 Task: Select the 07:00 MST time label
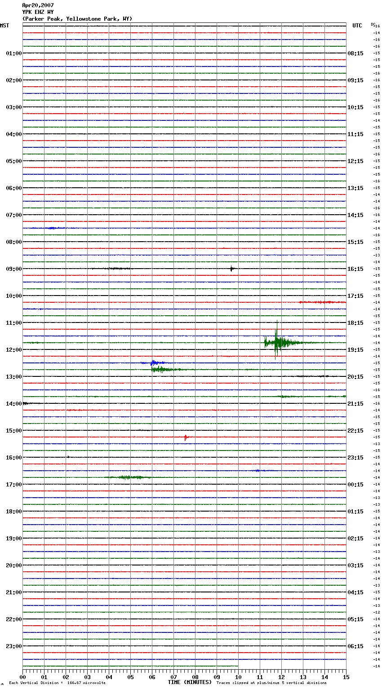click(x=13, y=215)
